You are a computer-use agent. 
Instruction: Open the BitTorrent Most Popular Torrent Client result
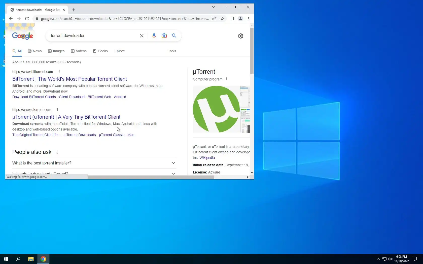point(69,79)
